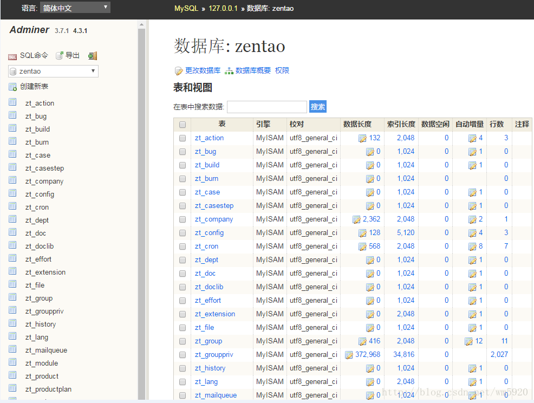This screenshot has height=403, width=534.
Task: Click the logout door icon
Action: 93,56
